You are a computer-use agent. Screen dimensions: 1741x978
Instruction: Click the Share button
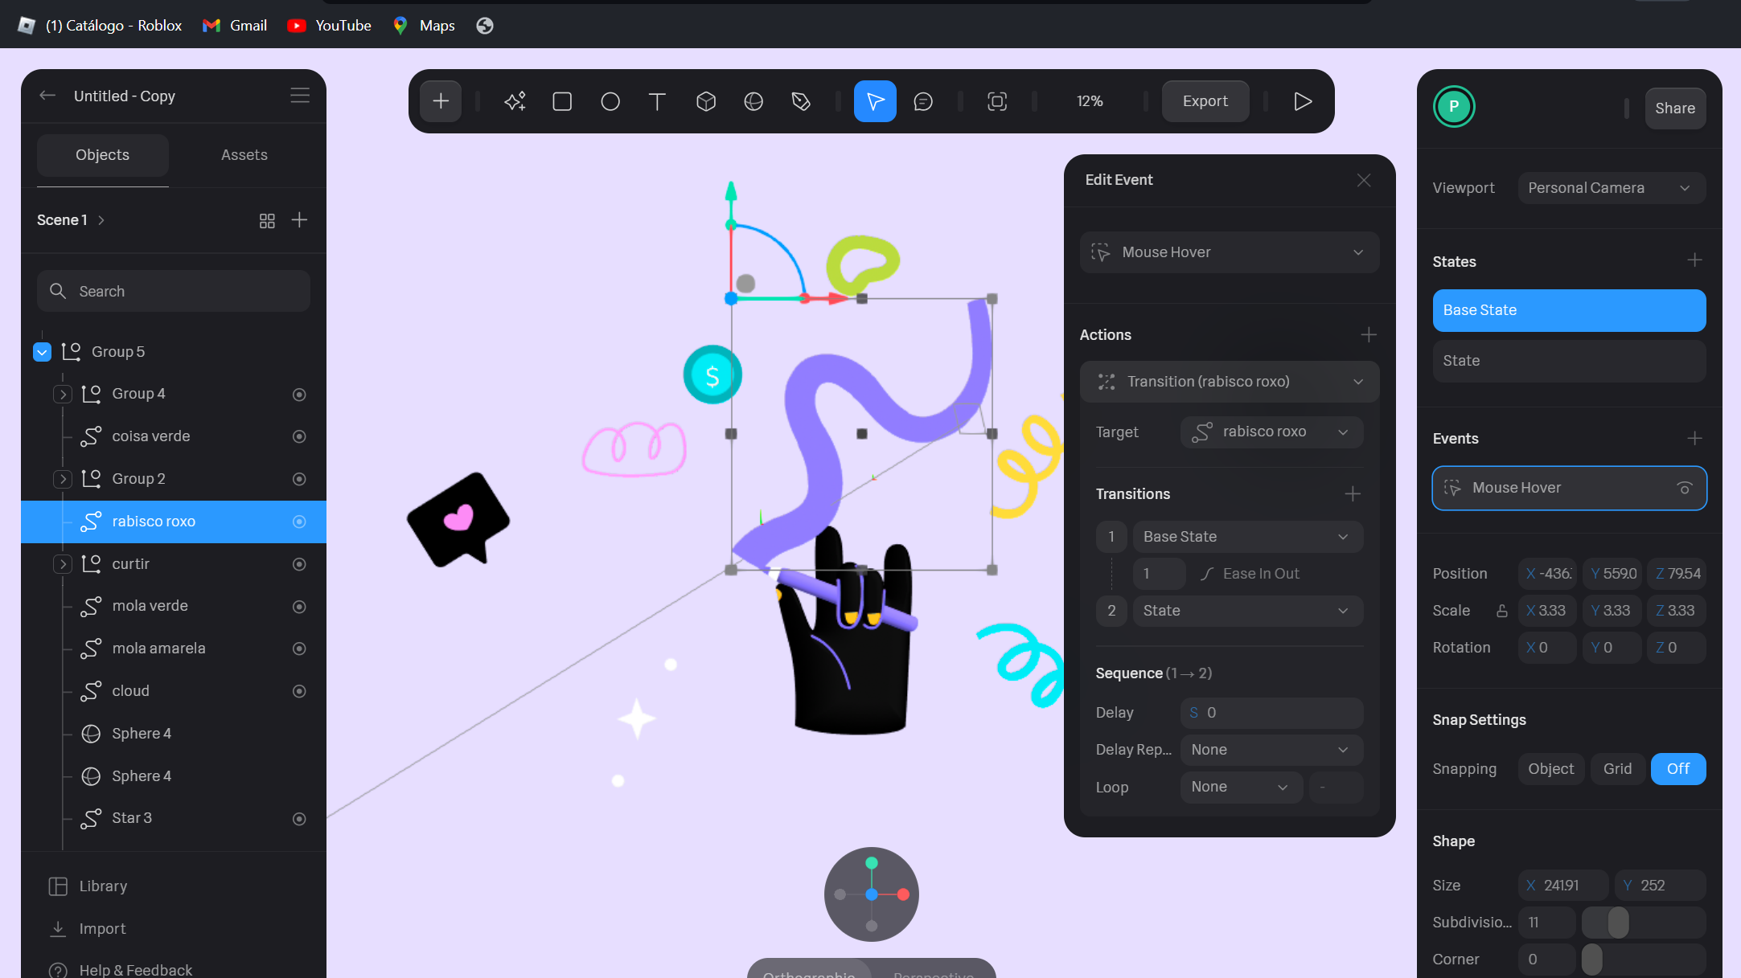(1675, 108)
